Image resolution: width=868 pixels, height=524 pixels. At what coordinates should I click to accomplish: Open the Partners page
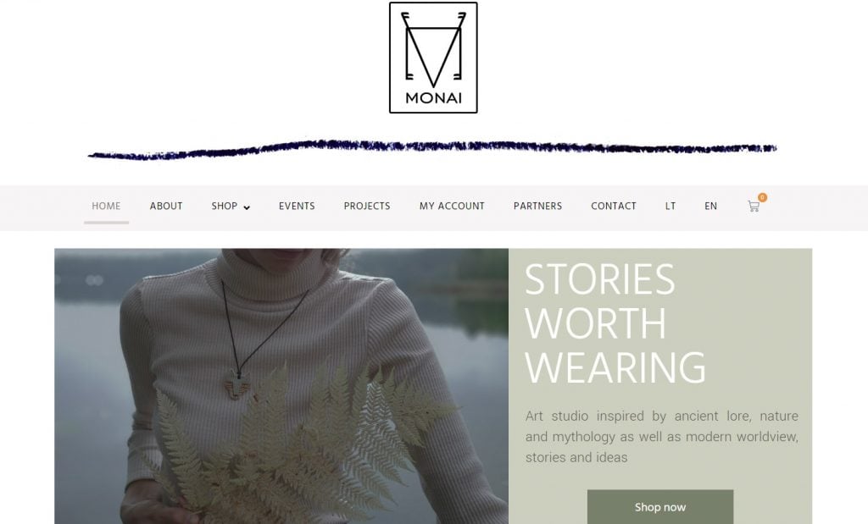point(537,207)
